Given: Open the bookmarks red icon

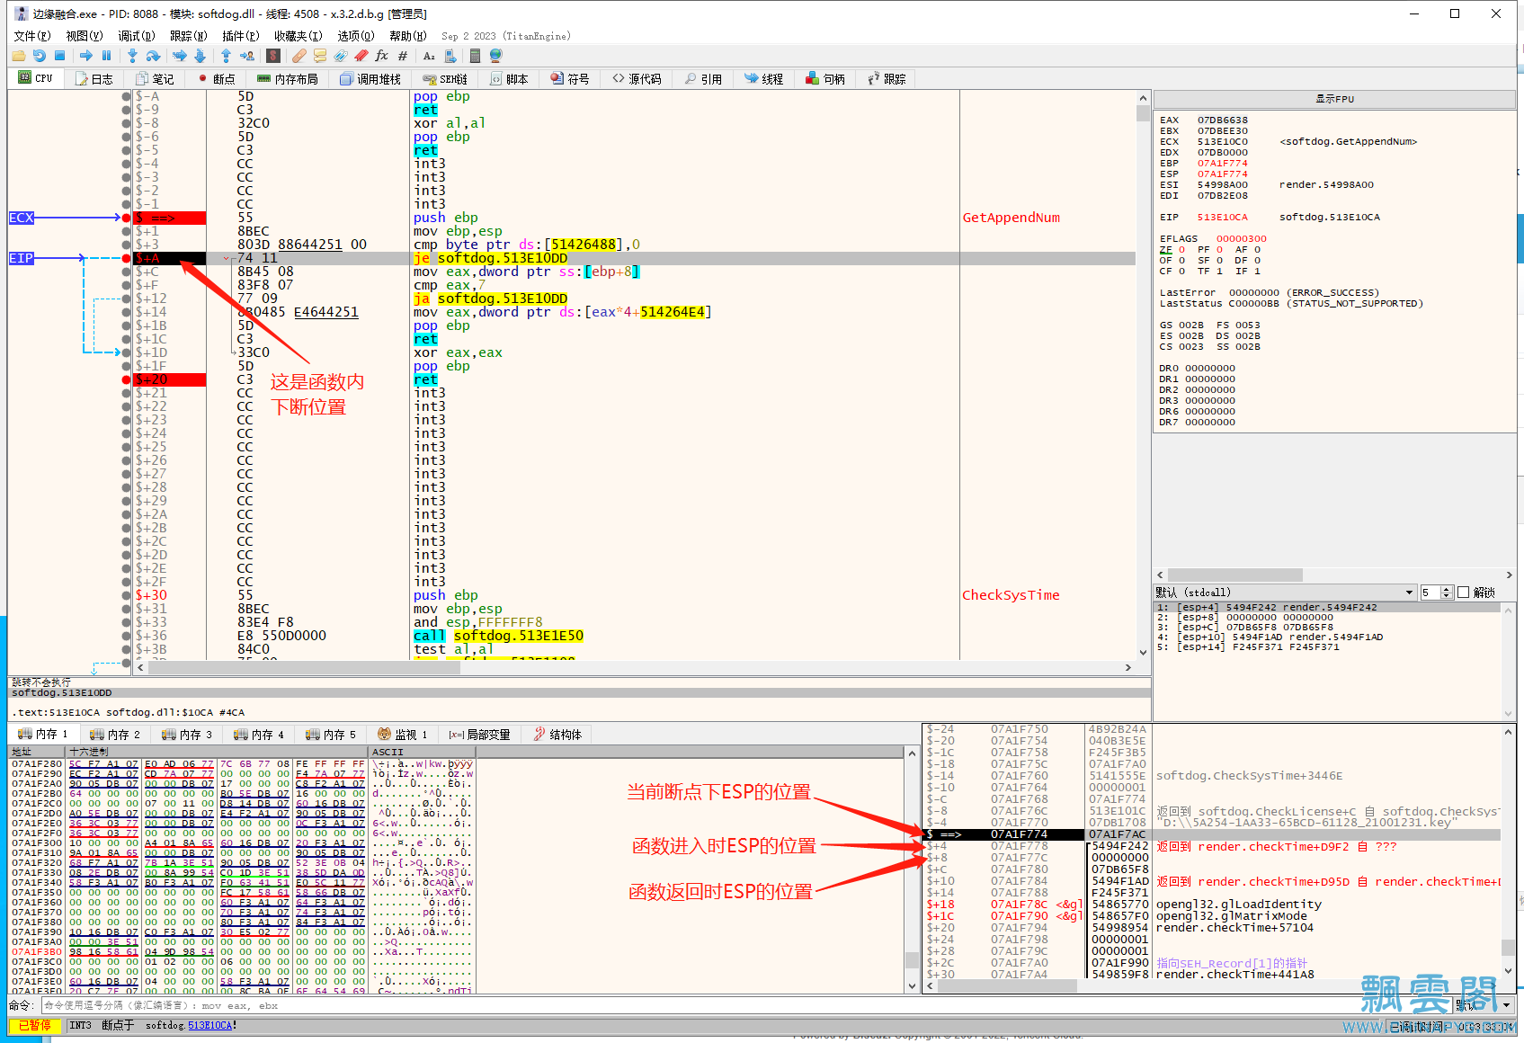Looking at the screenshot, I should click(x=361, y=56).
